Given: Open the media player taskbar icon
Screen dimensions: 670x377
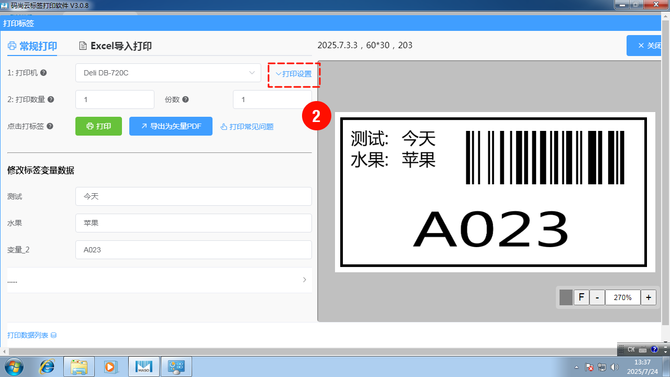Looking at the screenshot, I should (x=110, y=367).
